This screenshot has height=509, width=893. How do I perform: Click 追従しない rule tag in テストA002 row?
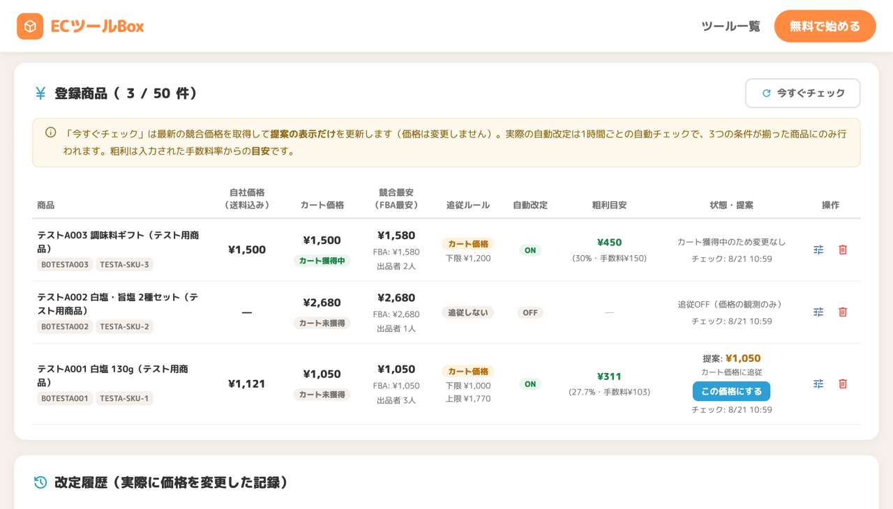click(467, 312)
